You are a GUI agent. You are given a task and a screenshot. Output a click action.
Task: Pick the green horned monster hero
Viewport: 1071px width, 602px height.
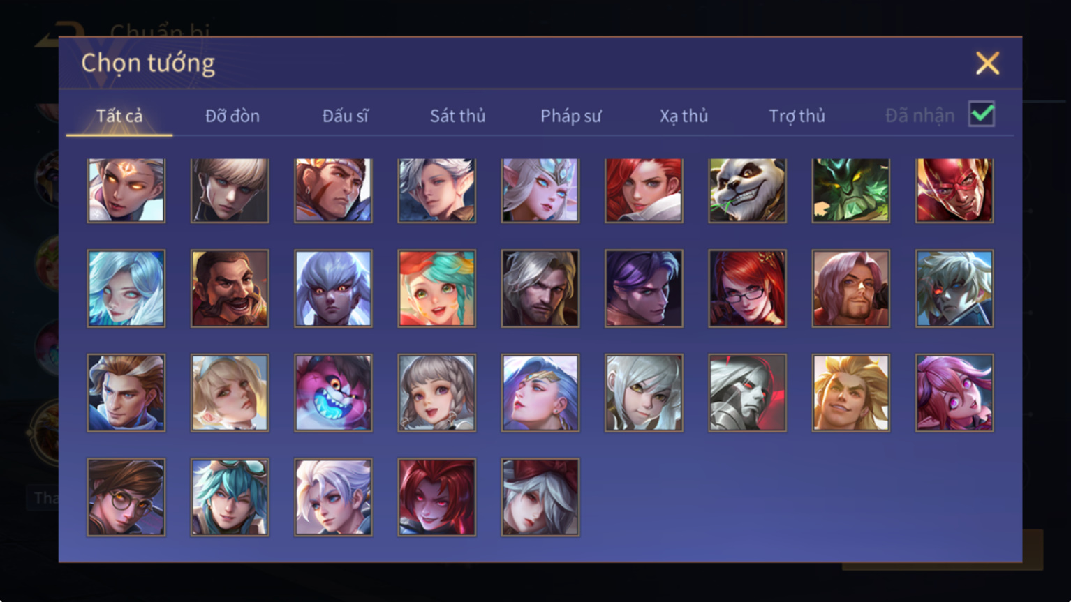click(x=850, y=190)
